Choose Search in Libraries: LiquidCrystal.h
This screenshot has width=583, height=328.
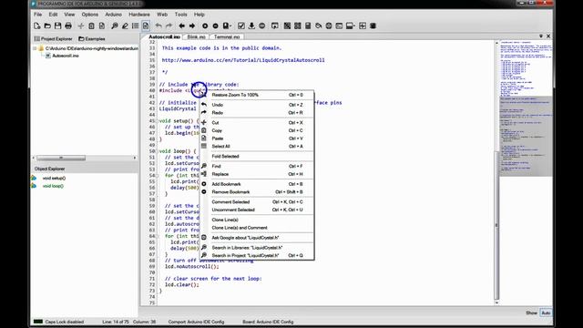[257, 247]
